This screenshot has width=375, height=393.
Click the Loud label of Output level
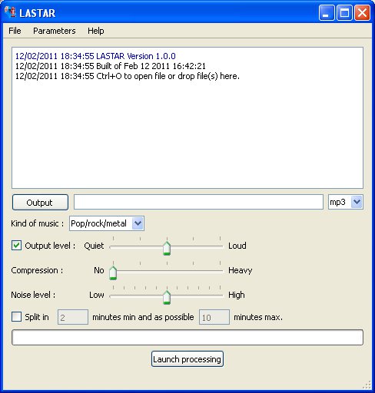(237, 246)
